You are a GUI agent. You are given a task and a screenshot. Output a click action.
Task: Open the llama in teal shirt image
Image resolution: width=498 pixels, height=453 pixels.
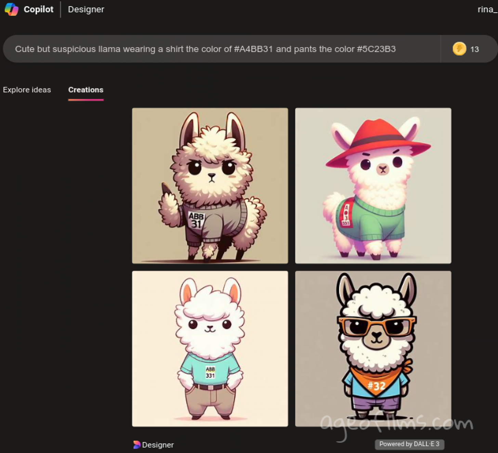click(x=210, y=349)
